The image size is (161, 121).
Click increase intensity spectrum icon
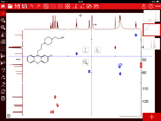click(89, 6)
